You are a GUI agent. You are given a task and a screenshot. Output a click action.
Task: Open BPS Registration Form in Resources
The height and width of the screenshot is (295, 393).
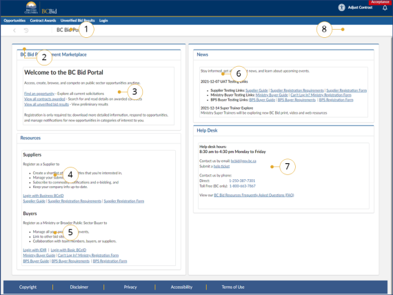click(110, 261)
